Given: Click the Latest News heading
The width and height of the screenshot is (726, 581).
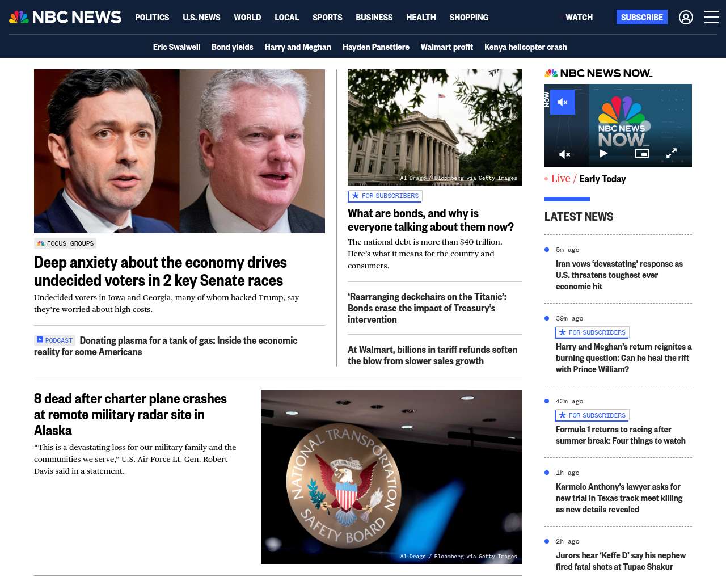Looking at the screenshot, I should pos(579,217).
